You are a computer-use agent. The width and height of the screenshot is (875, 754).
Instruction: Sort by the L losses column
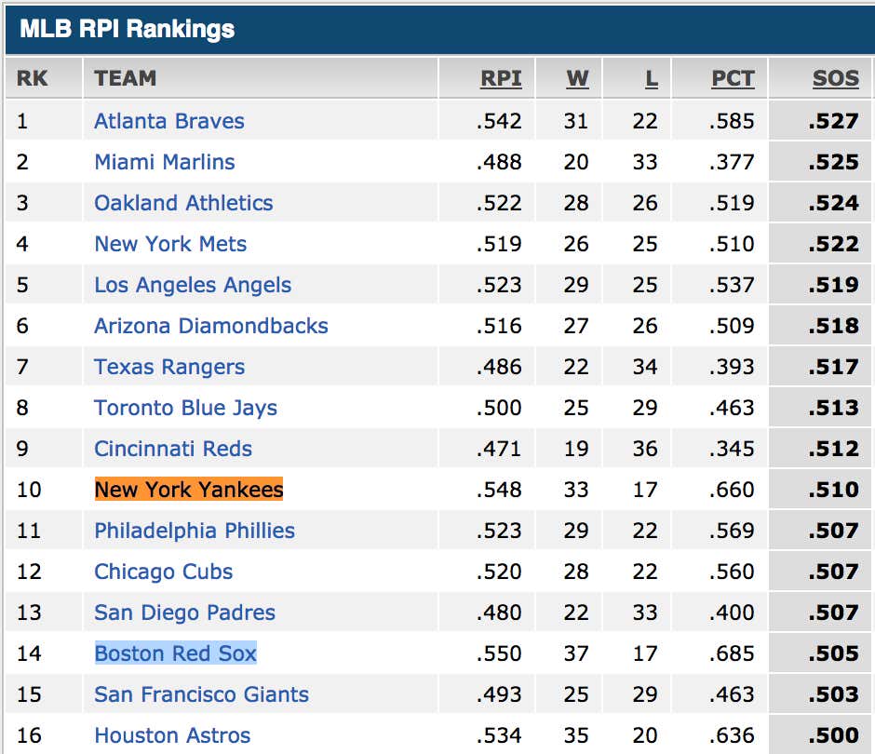[x=652, y=78]
